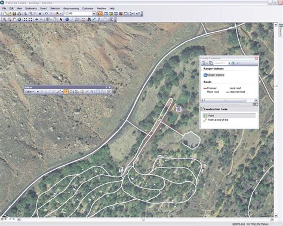Open the Editor Toolbar button next to scale box

point(100,14)
